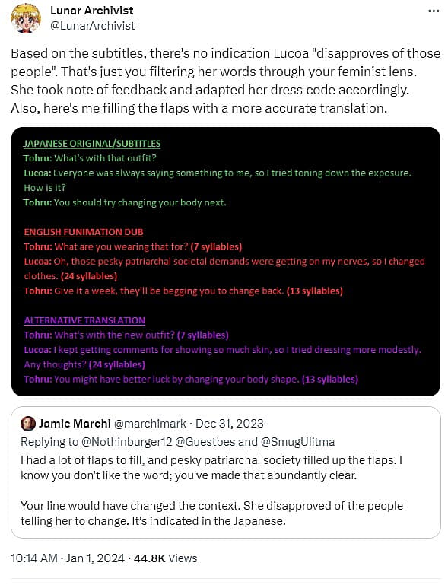Click the quoted tweet's reply text
448x585 pixels.
211,490
